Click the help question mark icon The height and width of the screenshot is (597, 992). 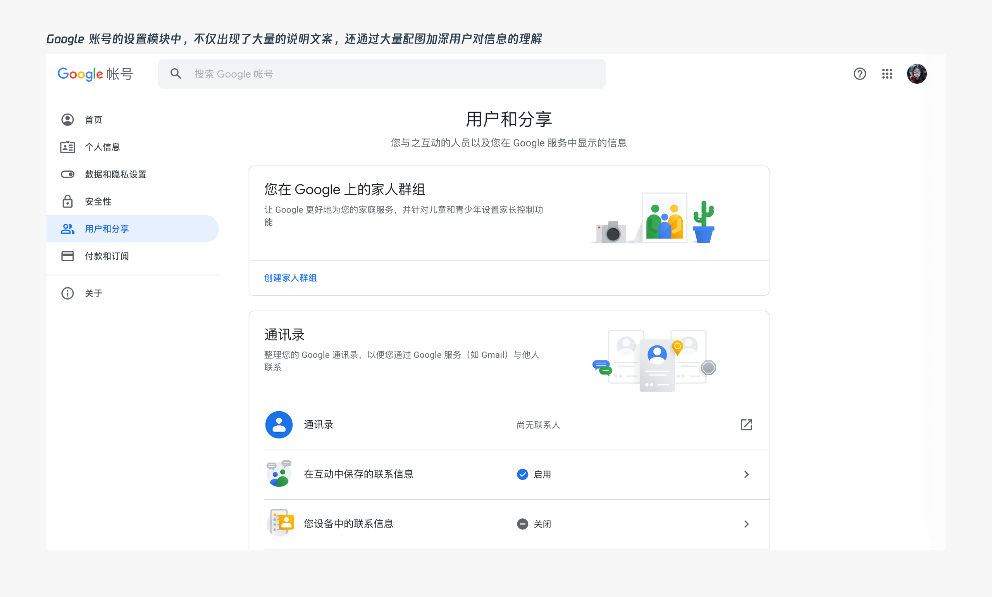pos(859,74)
